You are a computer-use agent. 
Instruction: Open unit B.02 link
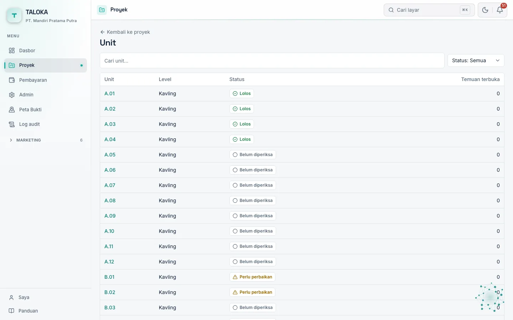tap(110, 292)
